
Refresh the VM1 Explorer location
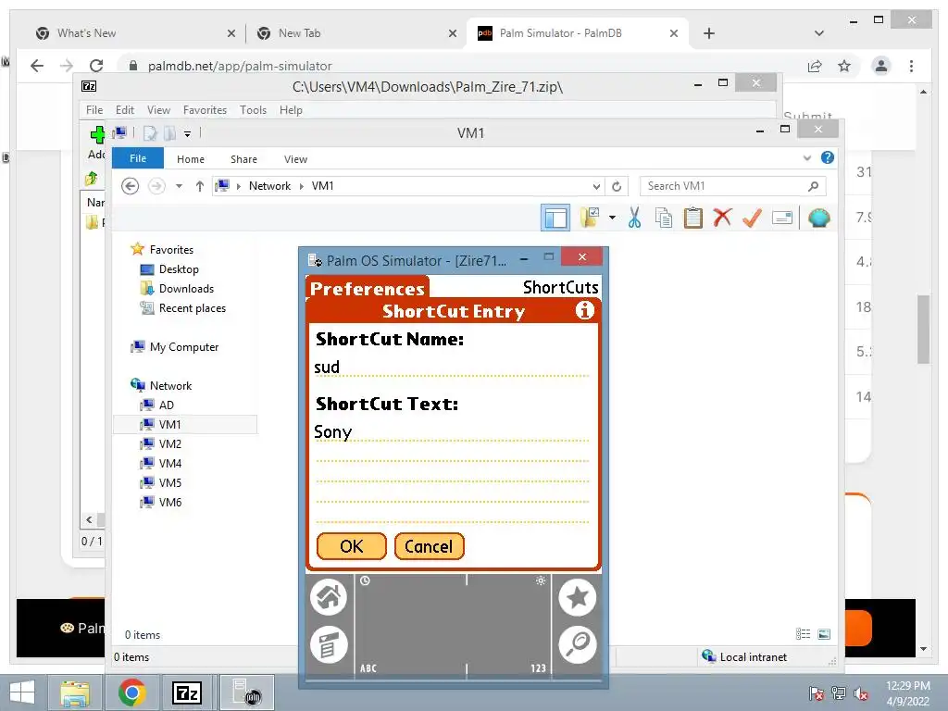[617, 186]
